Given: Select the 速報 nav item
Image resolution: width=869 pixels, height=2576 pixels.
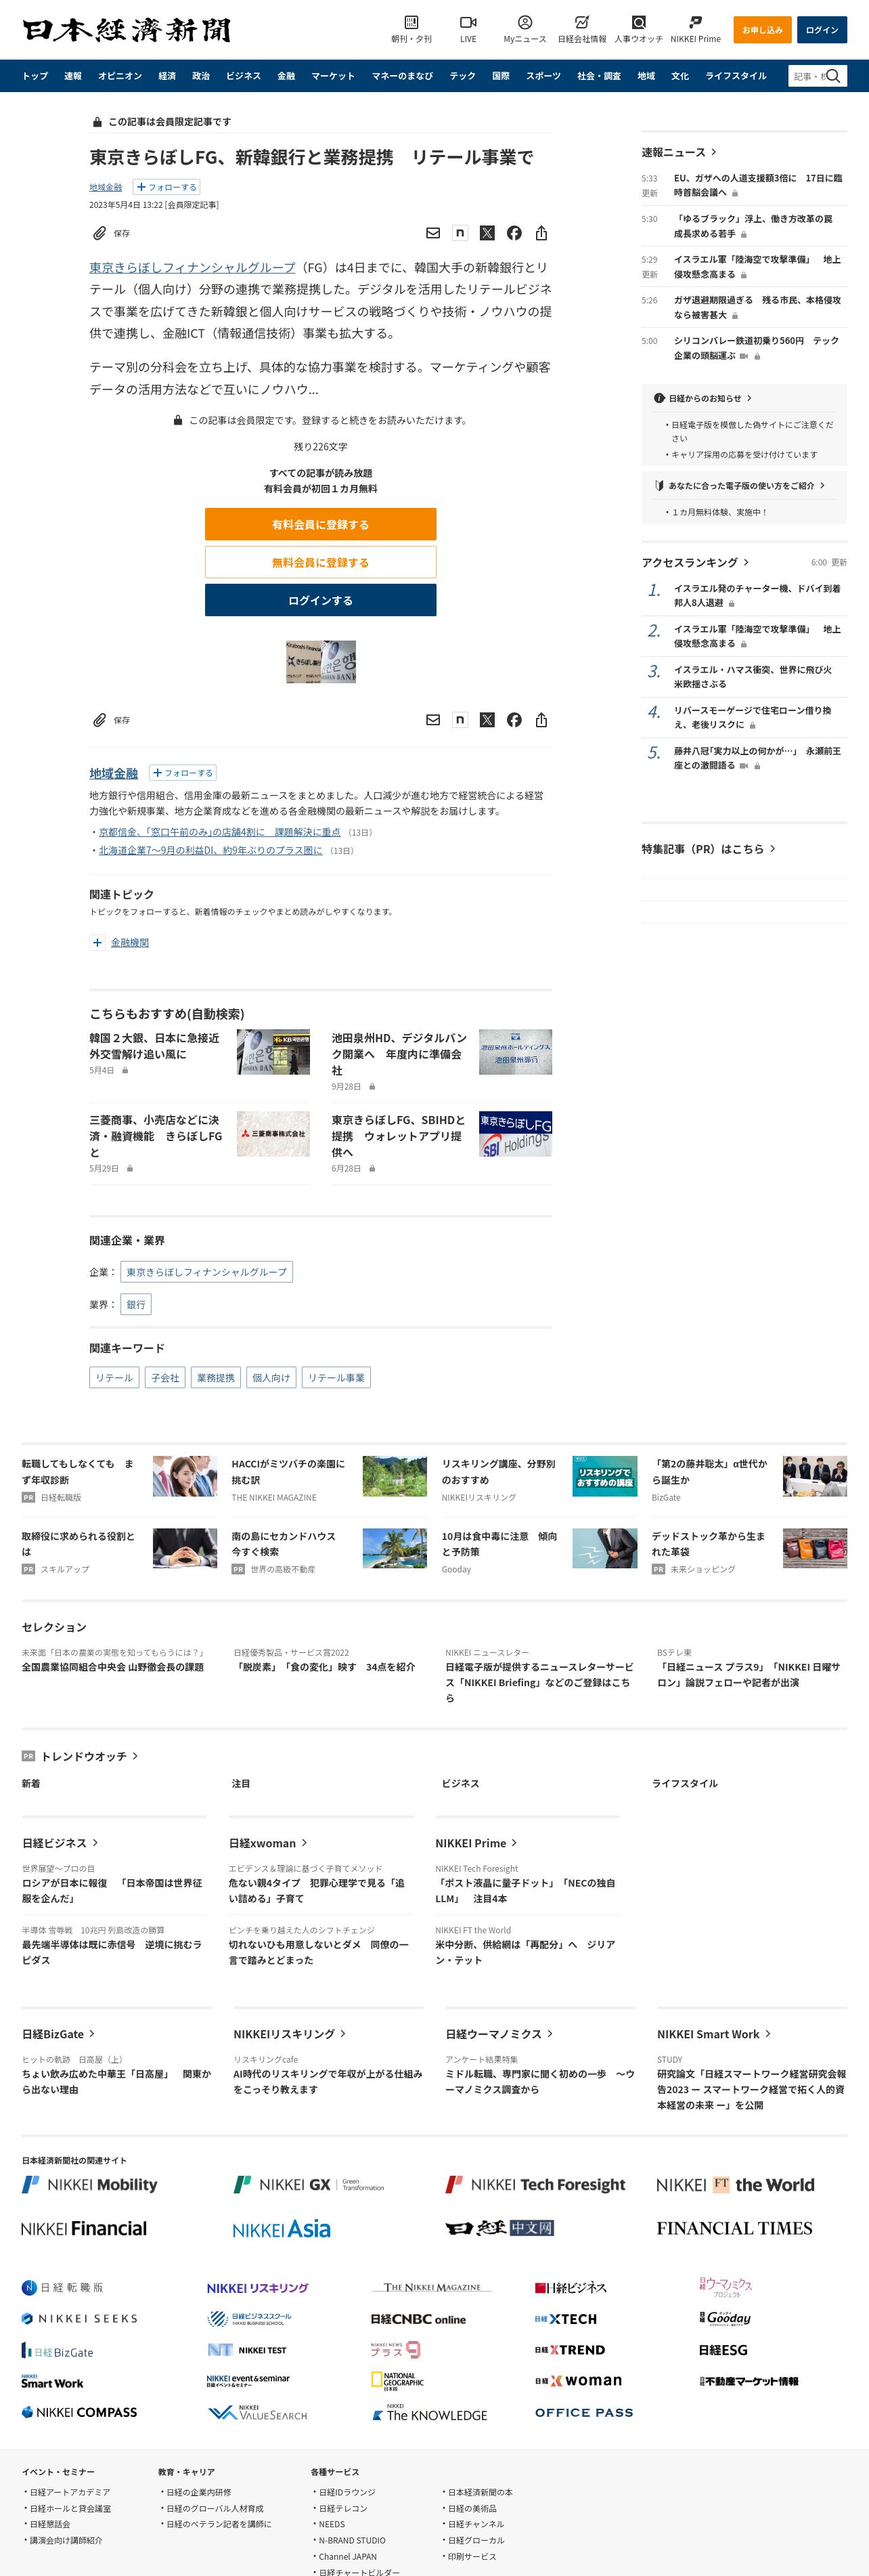Looking at the screenshot, I should (73, 76).
